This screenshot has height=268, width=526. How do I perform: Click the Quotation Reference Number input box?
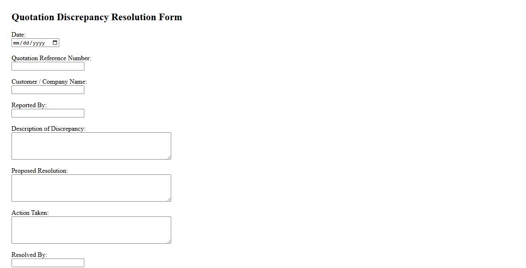point(48,66)
